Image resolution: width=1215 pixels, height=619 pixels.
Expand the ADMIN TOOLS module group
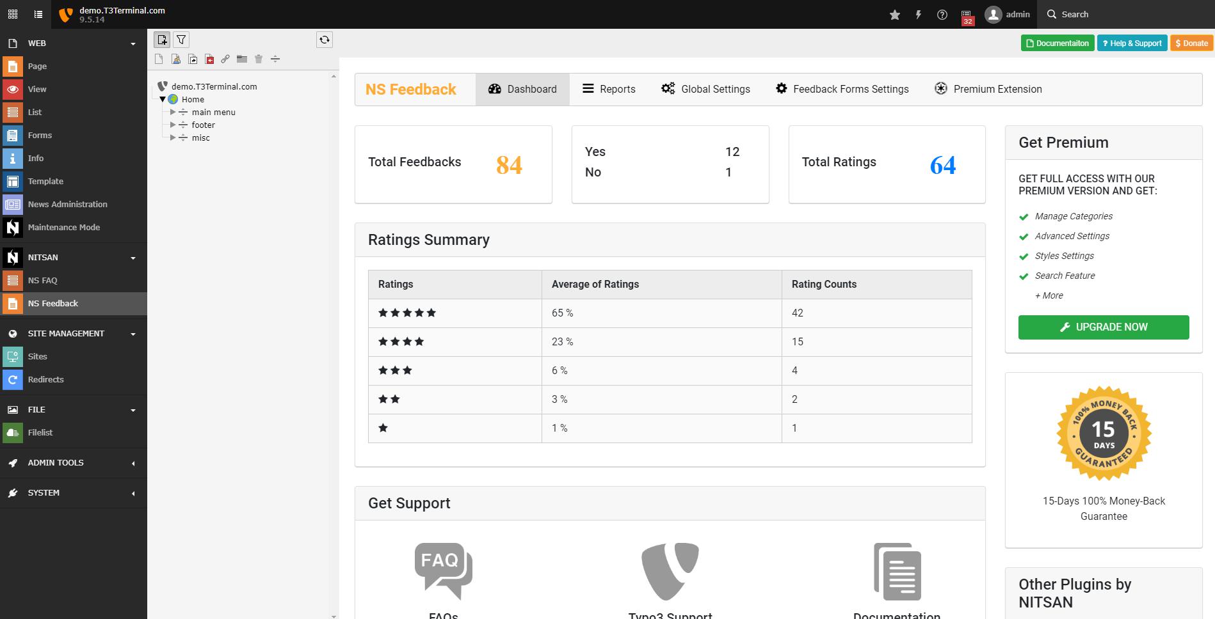74,462
